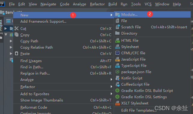Click the Paste clipboard icon
Screen dimensions: 193x114
[17, 53]
